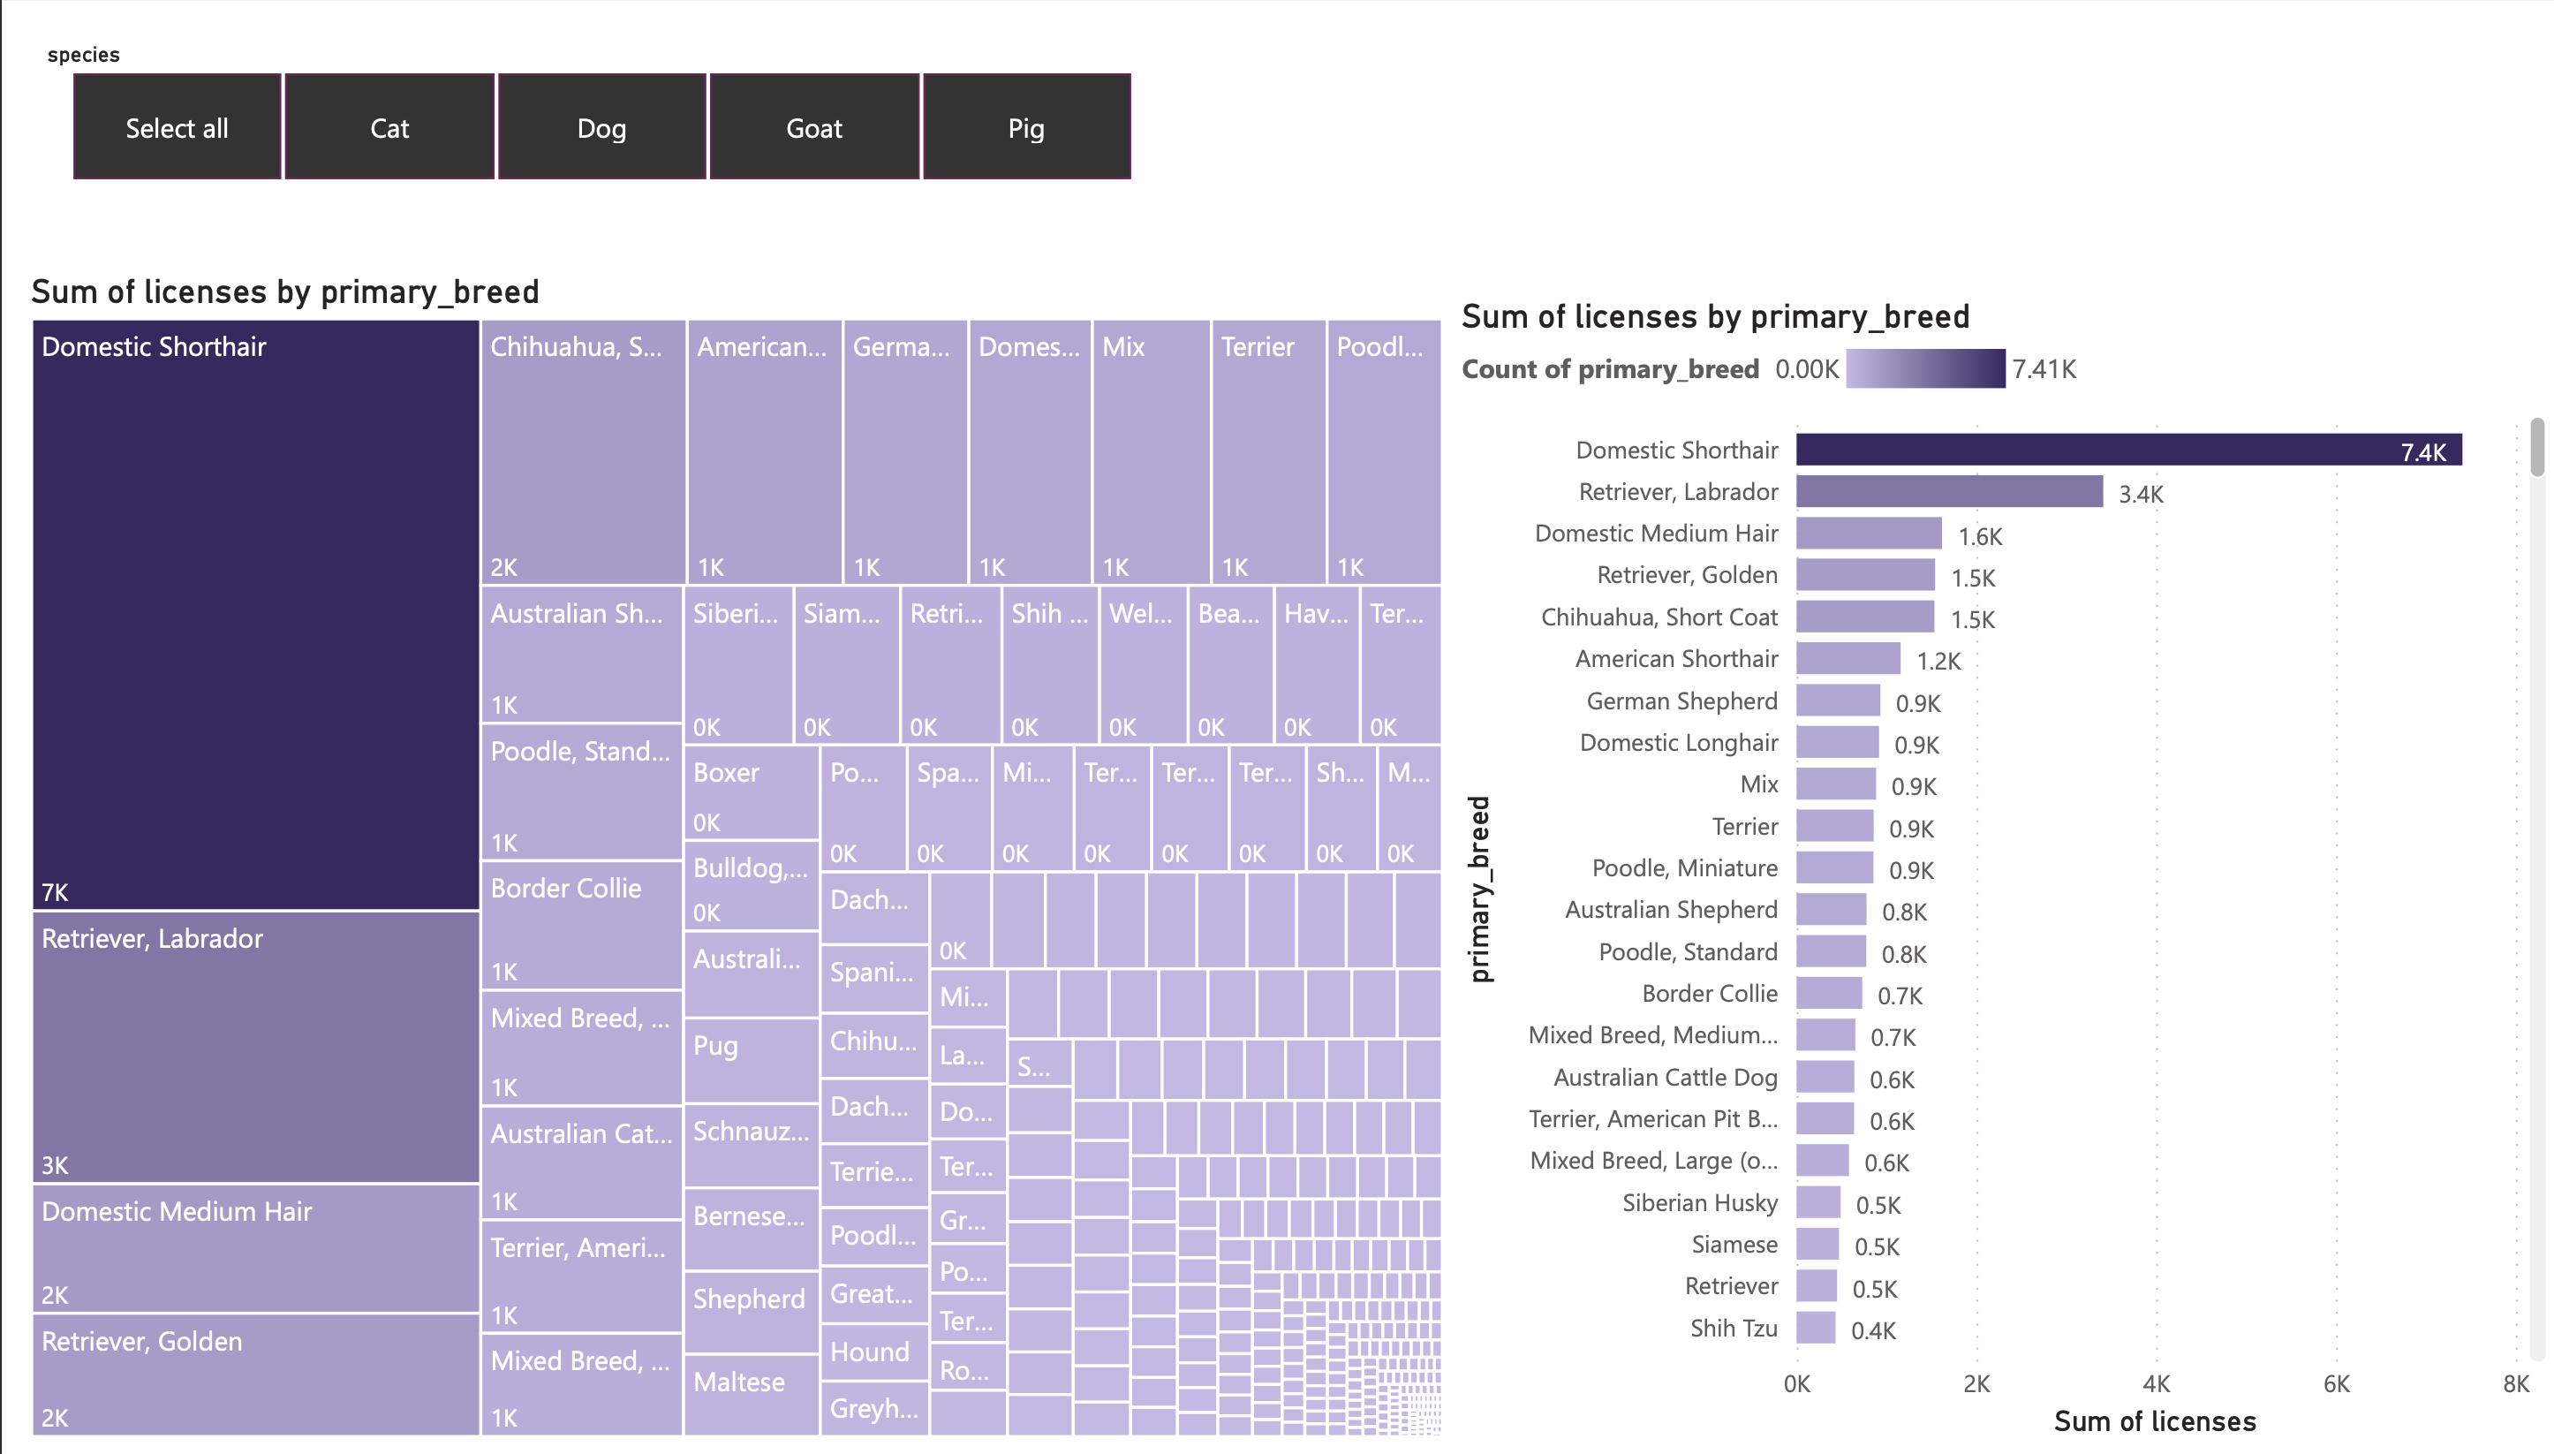Select the Pug treemap segment
The width and height of the screenshot is (2554, 1454).
tap(751, 1058)
